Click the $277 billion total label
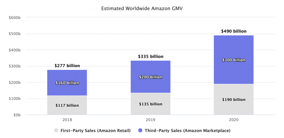This screenshot has width=284, height=138. pyautogui.click(x=67, y=66)
